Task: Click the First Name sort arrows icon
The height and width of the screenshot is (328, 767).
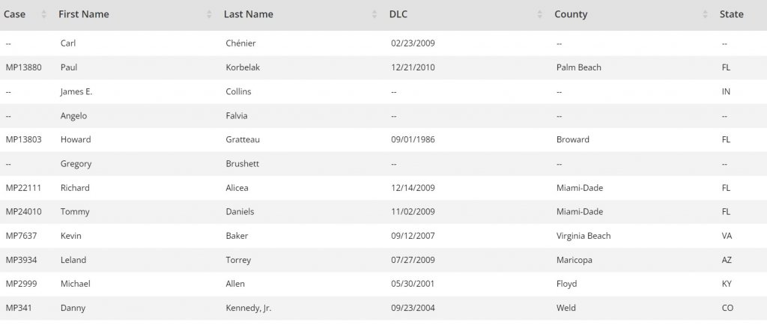Action: click(209, 14)
